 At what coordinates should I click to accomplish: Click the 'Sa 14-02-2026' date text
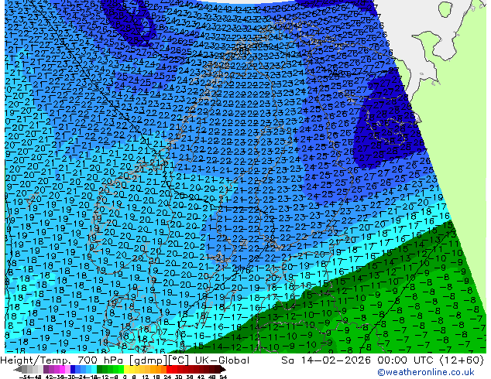pos(327,360)
